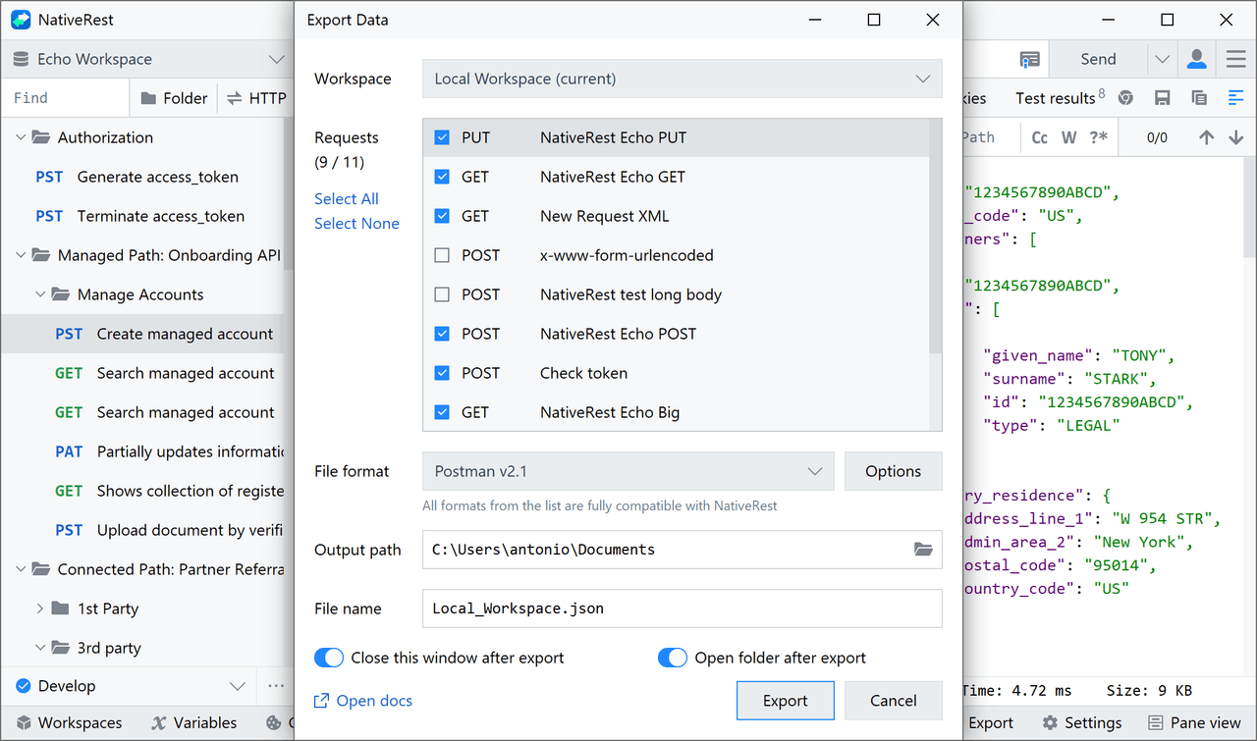Select Create managed account request
Image resolution: width=1257 pixels, height=741 pixels.
[142, 334]
